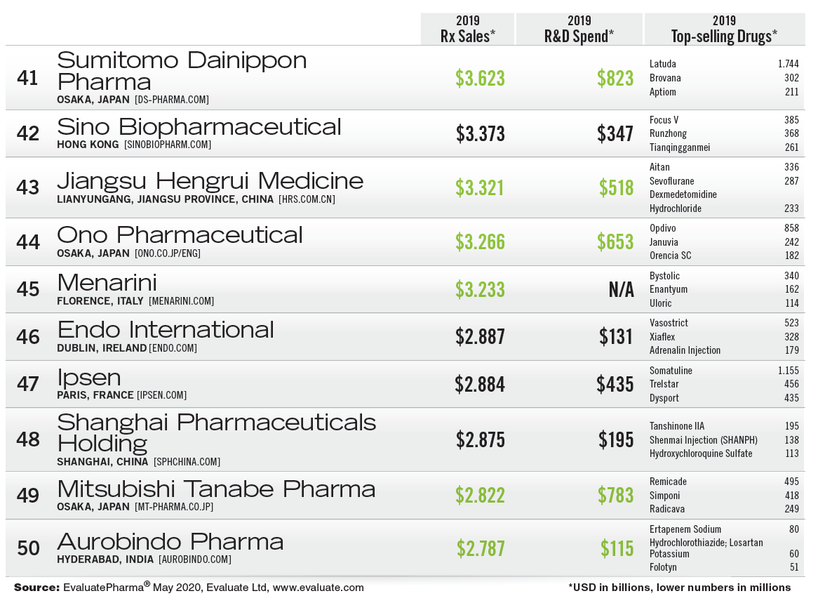This screenshot has width=818, height=603.
Task: Select the Jiangsu Hengrui Medicine company name
Action: pyautogui.click(x=210, y=180)
